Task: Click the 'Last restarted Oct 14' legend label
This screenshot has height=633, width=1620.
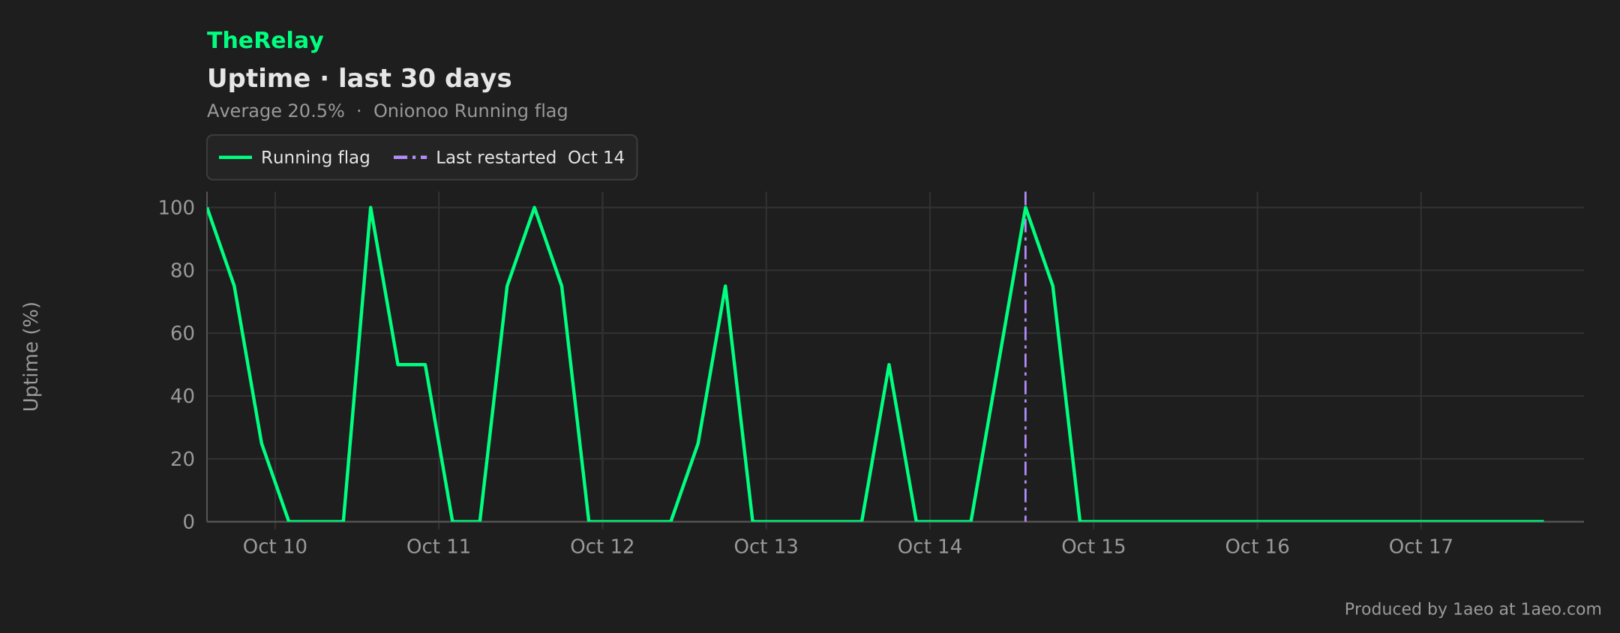Action: (529, 157)
